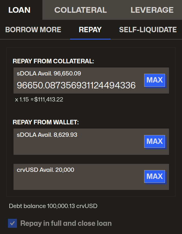Click the x 1.15 ≈ $111,413.22 conversion text
Screen dimensions: 182x234
coord(39,100)
